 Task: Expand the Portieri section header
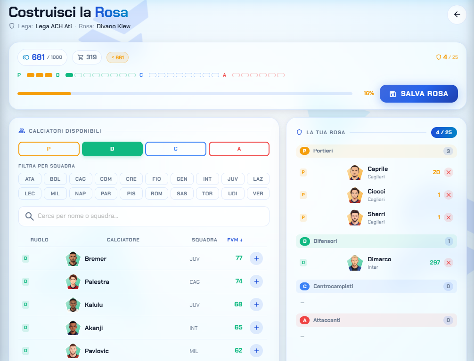pyautogui.click(x=376, y=151)
